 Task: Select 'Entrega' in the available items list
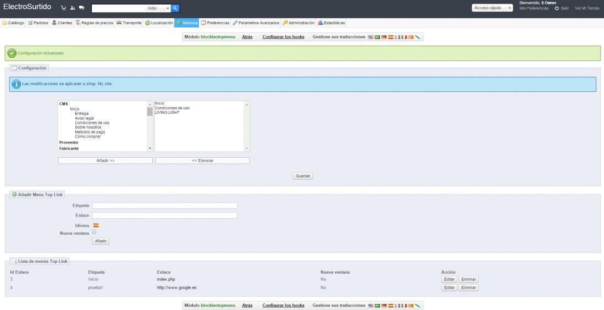[82, 113]
